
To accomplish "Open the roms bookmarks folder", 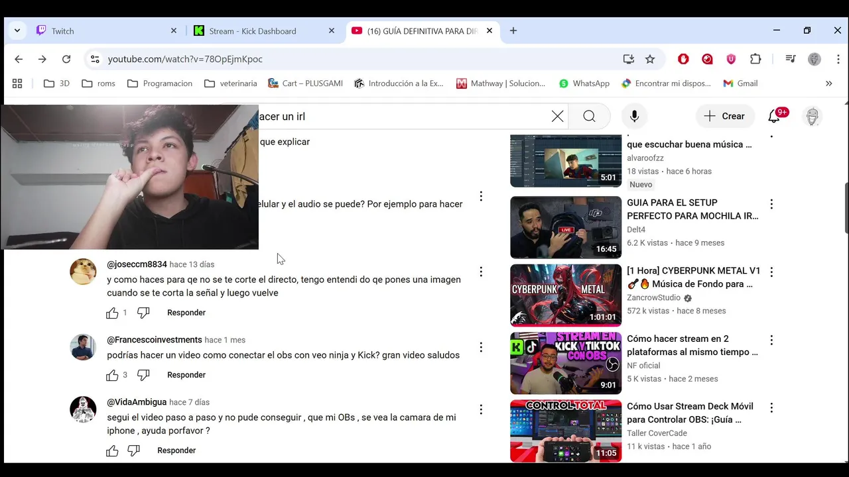I will click(98, 83).
